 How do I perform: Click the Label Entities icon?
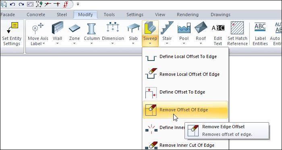tap(260, 27)
